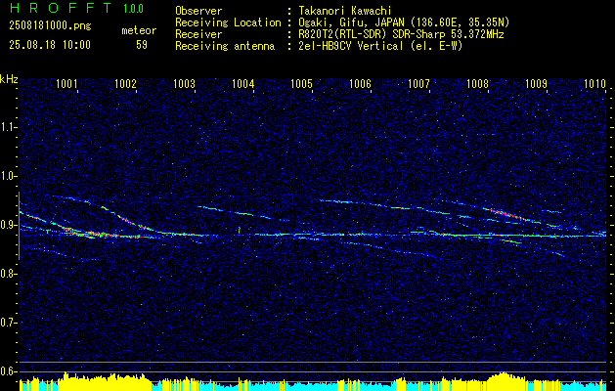Viewport: 615px width, 391px height.
Task: Click the 0.7 kHz axis label
Action: click(x=9, y=323)
